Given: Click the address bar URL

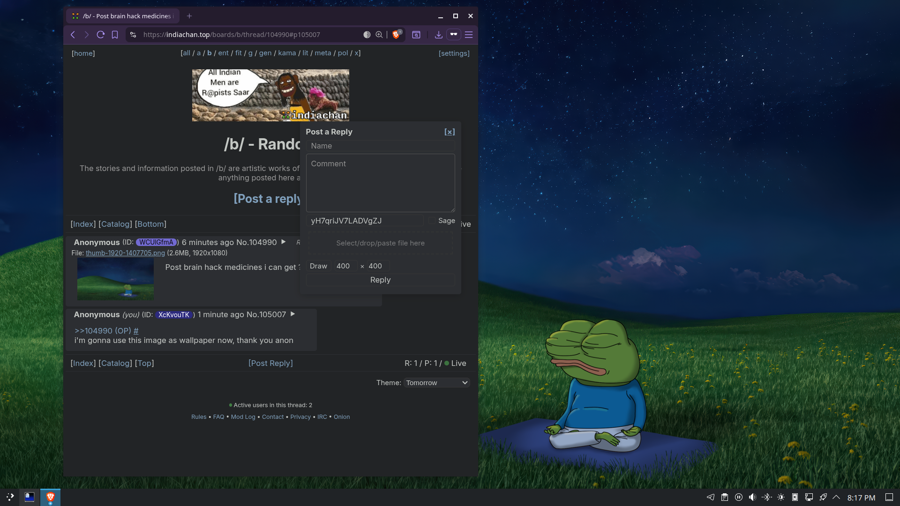Looking at the screenshot, I should pos(232,35).
